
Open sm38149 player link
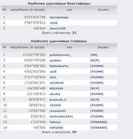[56, 83]
